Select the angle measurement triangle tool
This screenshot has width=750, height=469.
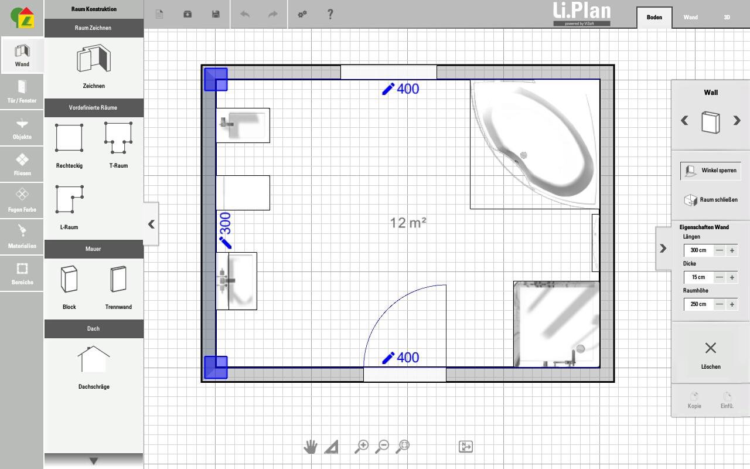pos(331,447)
